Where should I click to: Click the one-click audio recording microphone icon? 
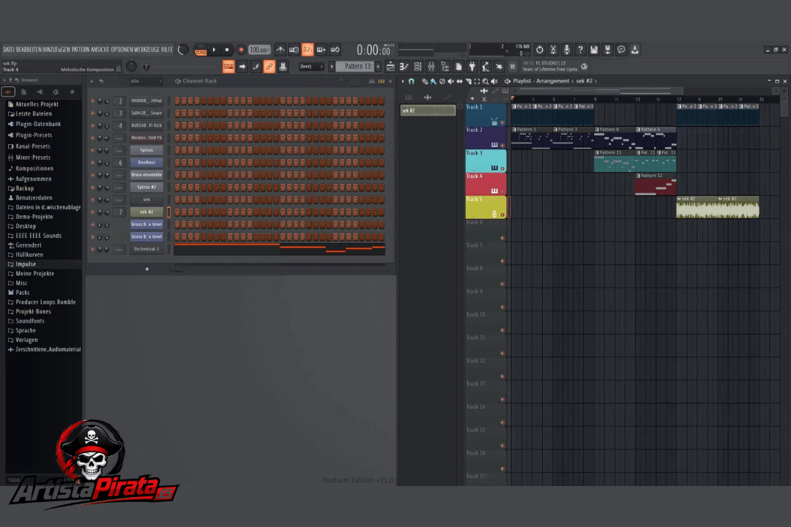tap(566, 50)
